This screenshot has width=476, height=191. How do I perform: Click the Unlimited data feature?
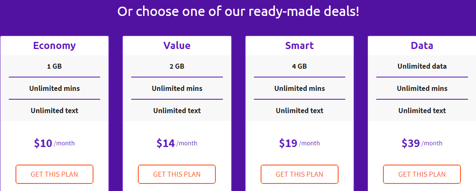point(422,66)
